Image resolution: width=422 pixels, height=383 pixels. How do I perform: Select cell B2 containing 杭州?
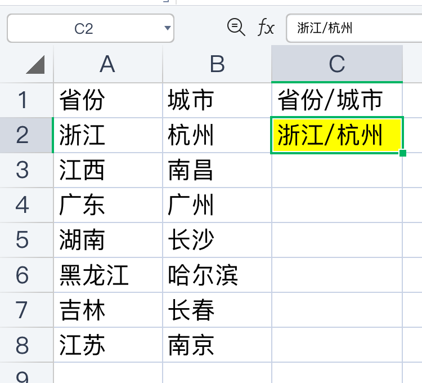(x=217, y=135)
